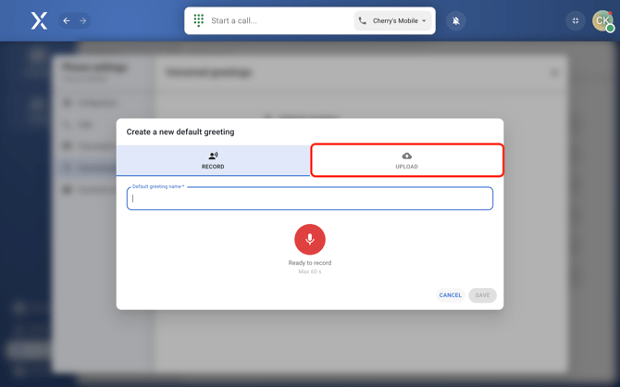Click the Save button
The image size is (620, 387).
tap(482, 295)
